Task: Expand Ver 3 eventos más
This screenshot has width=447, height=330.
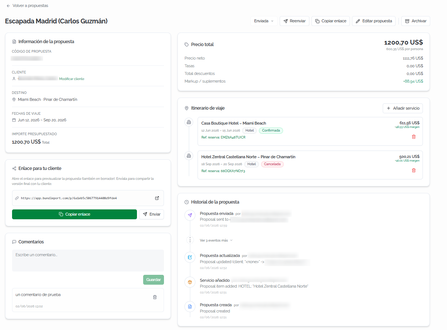Action: click(x=216, y=240)
